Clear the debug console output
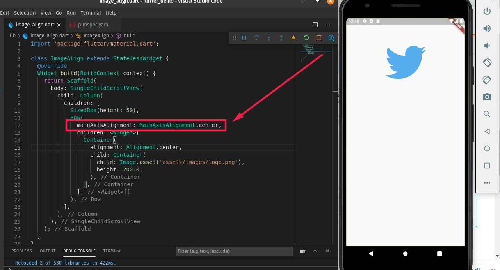This screenshot has width=500, height=270. coord(302,251)
